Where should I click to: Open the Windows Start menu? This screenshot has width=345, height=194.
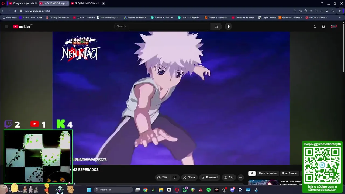click(89, 190)
